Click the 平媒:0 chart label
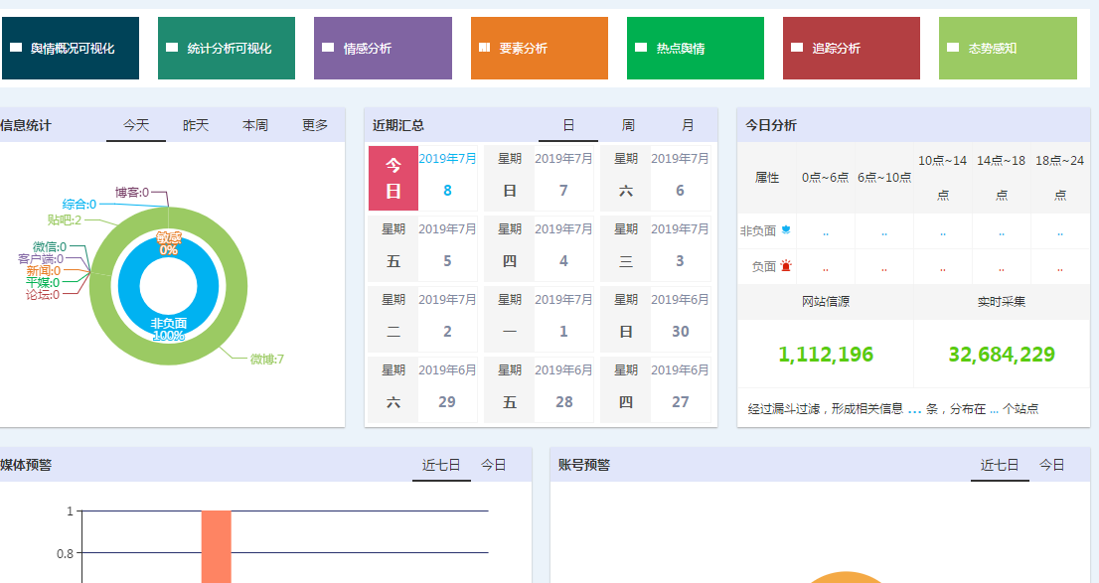This screenshot has height=583, width=1099. [x=43, y=282]
